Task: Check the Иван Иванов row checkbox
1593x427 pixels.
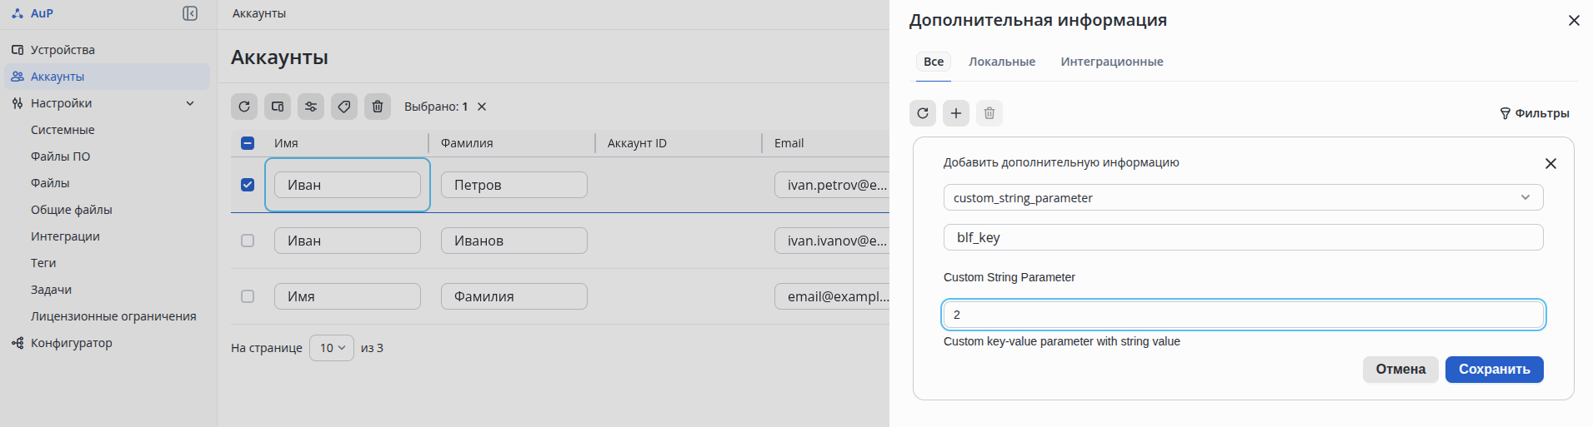Action: point(248,241)
